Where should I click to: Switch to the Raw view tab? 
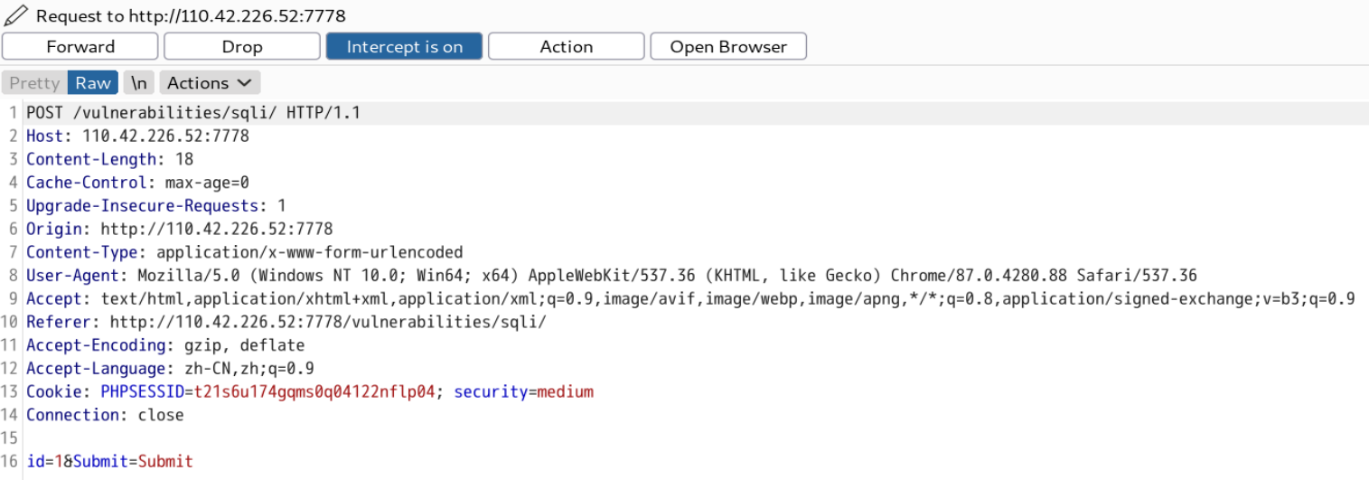pyautogui.click(x=93, y=83)
